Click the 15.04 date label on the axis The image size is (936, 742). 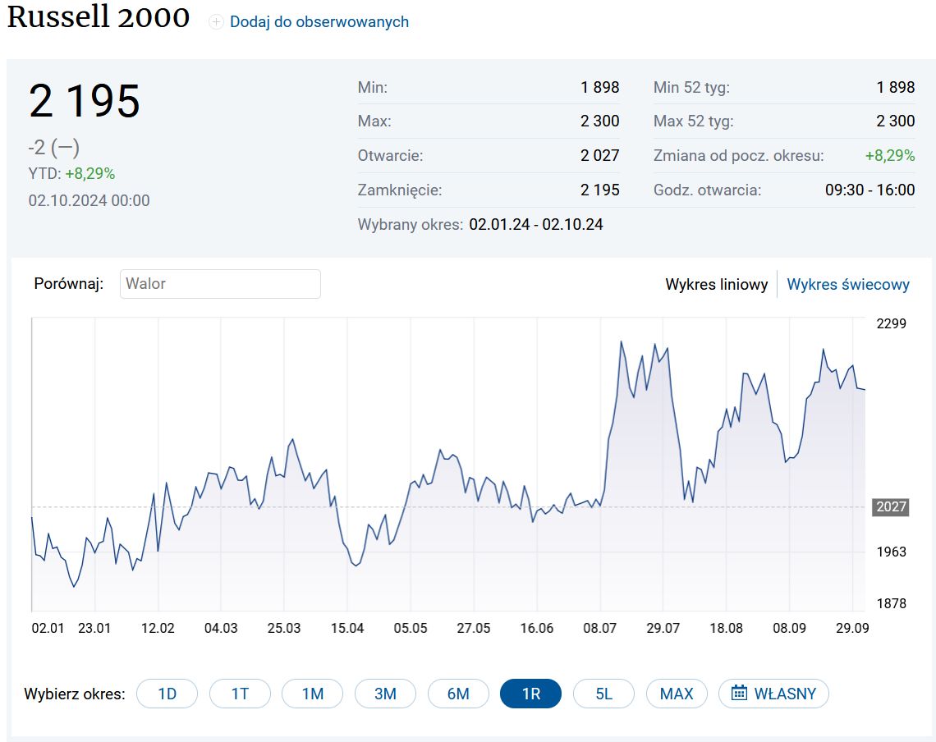pyautogui.click(x=347, y=628)
